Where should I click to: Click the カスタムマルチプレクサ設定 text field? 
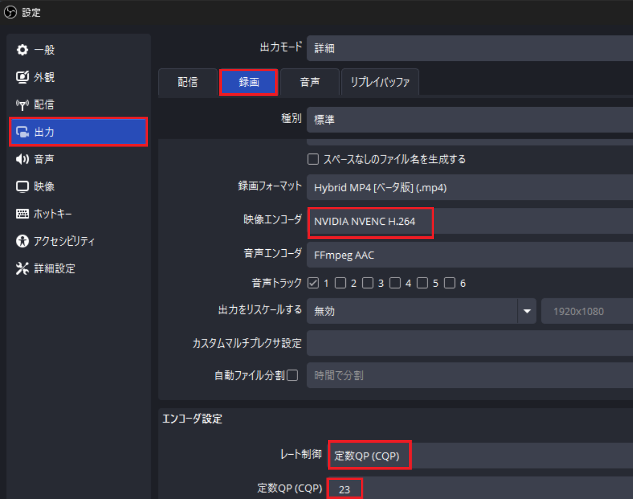[469, 343]
